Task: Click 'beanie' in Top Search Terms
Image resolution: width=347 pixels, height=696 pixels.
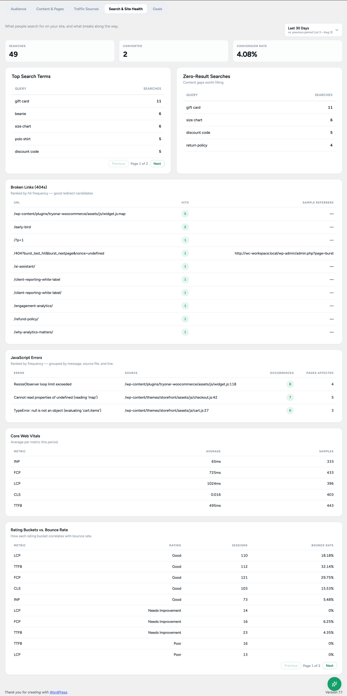Action: click(21, 114)
